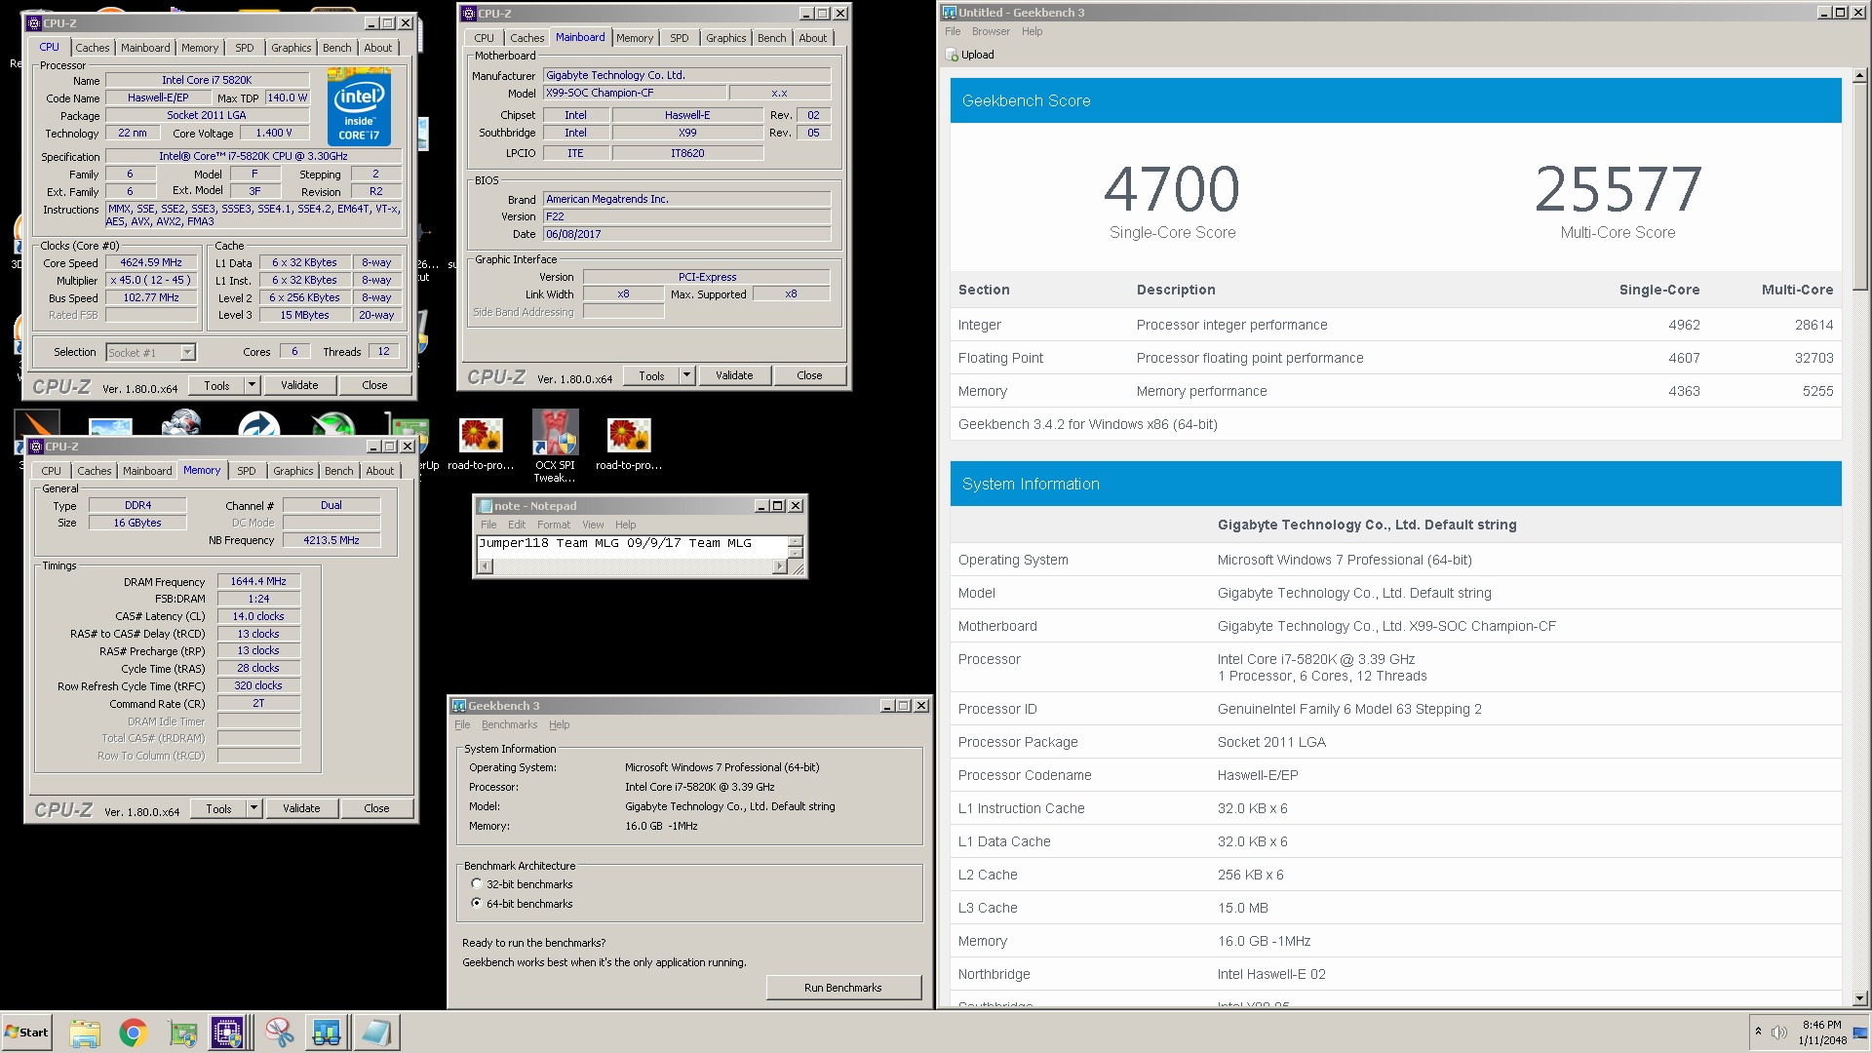Click the CAS# Latency 14.0 clocks value
Viewport: 1872px width, 1053px height.
pos(258,616)
